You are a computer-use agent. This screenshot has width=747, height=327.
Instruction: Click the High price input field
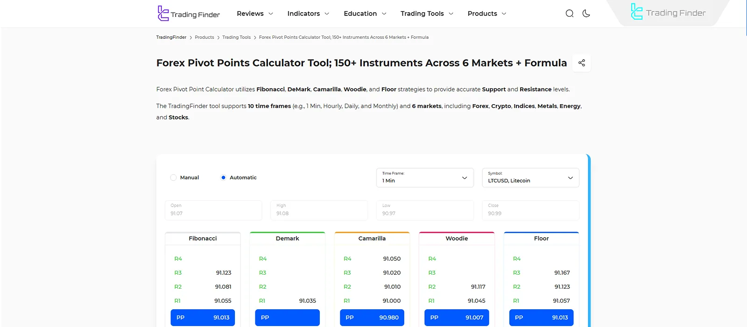319,210
